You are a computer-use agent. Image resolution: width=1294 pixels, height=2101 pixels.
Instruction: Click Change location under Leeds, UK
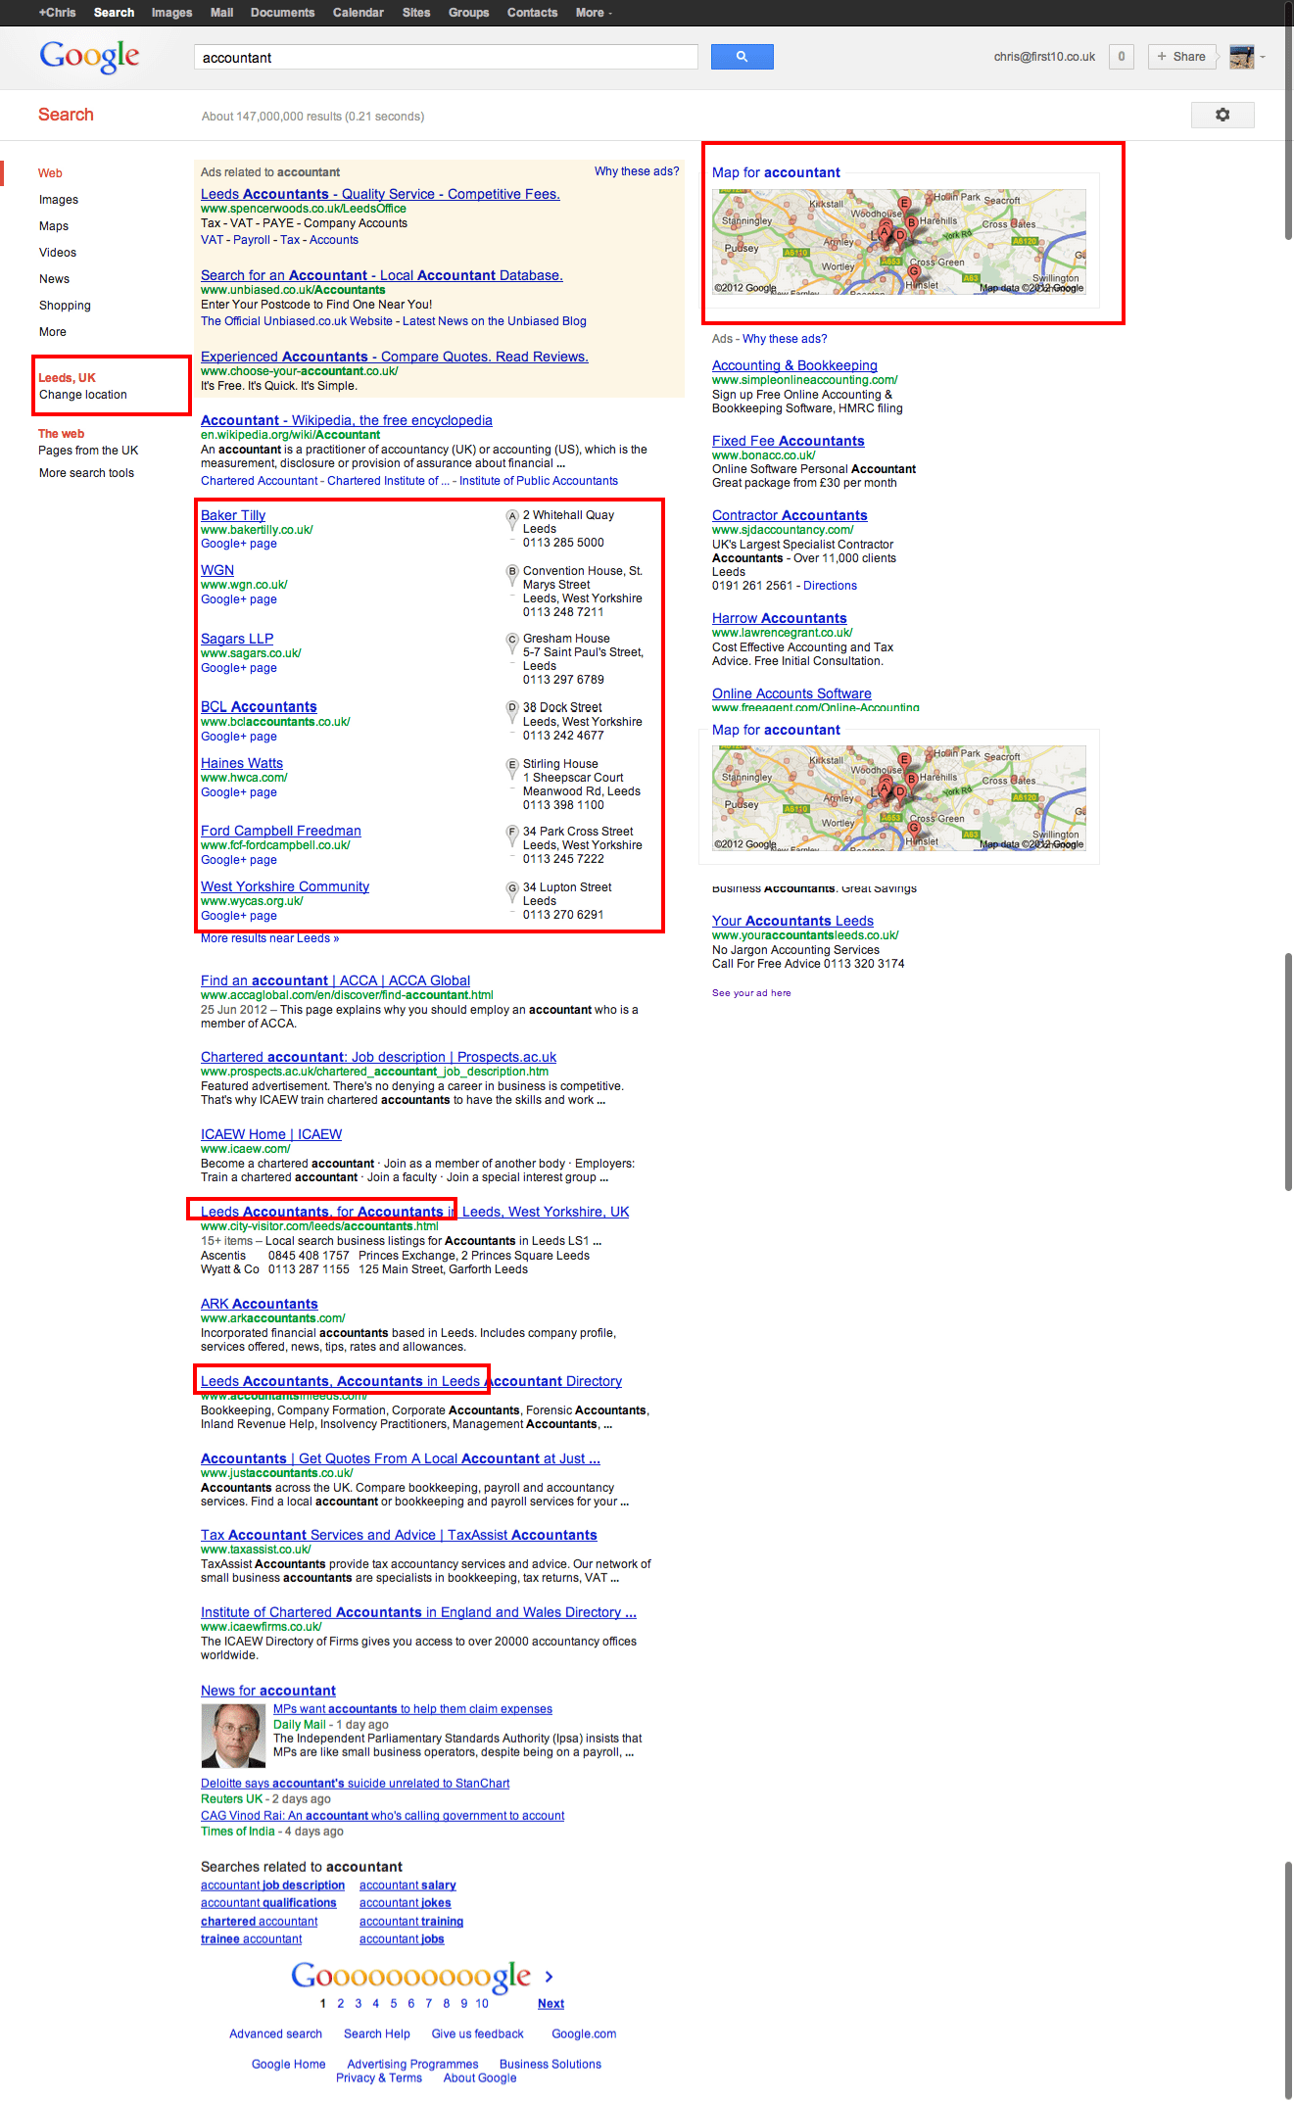click(x=83, y=395)
